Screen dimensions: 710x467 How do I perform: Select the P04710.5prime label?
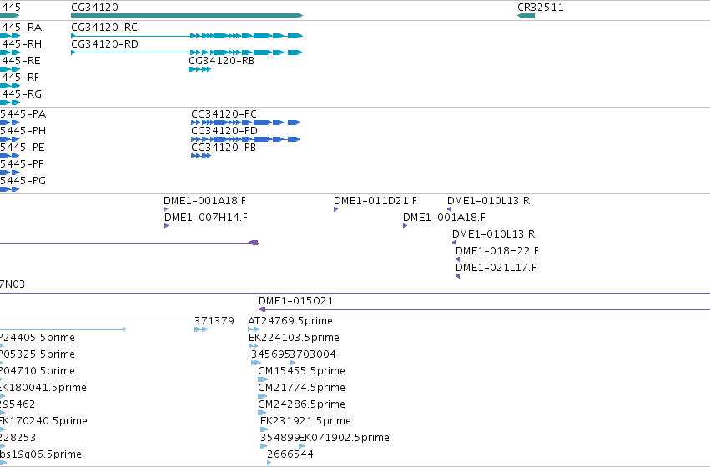(38, 371)
